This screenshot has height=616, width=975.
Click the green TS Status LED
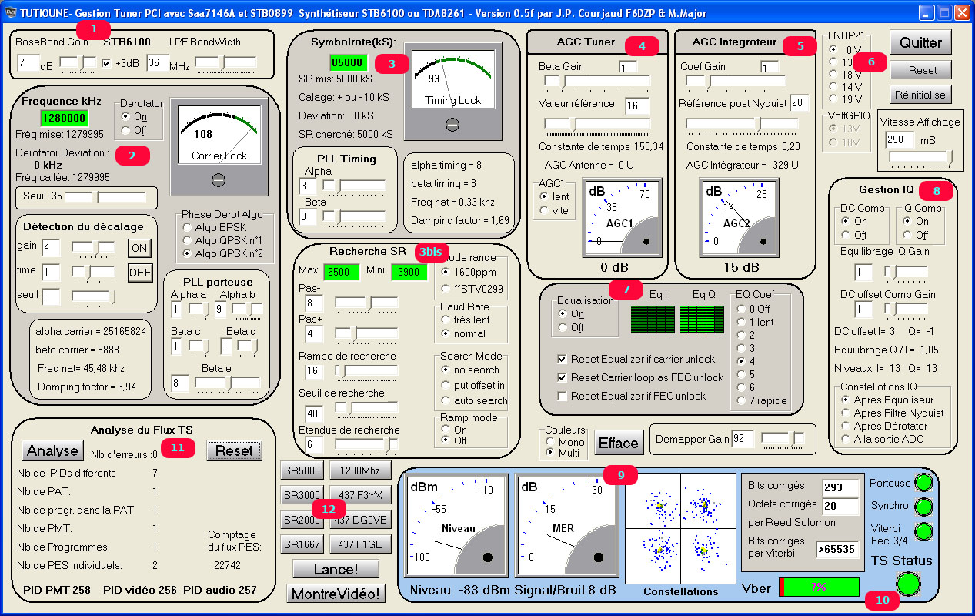(909, 584)
